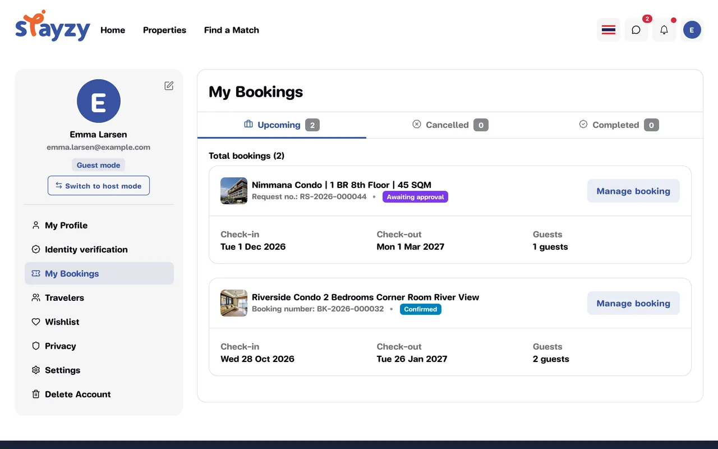Screen dimensions: 718x449
Task: Click the Nimmana Condo listing title
Action: [x=342, y=185]
